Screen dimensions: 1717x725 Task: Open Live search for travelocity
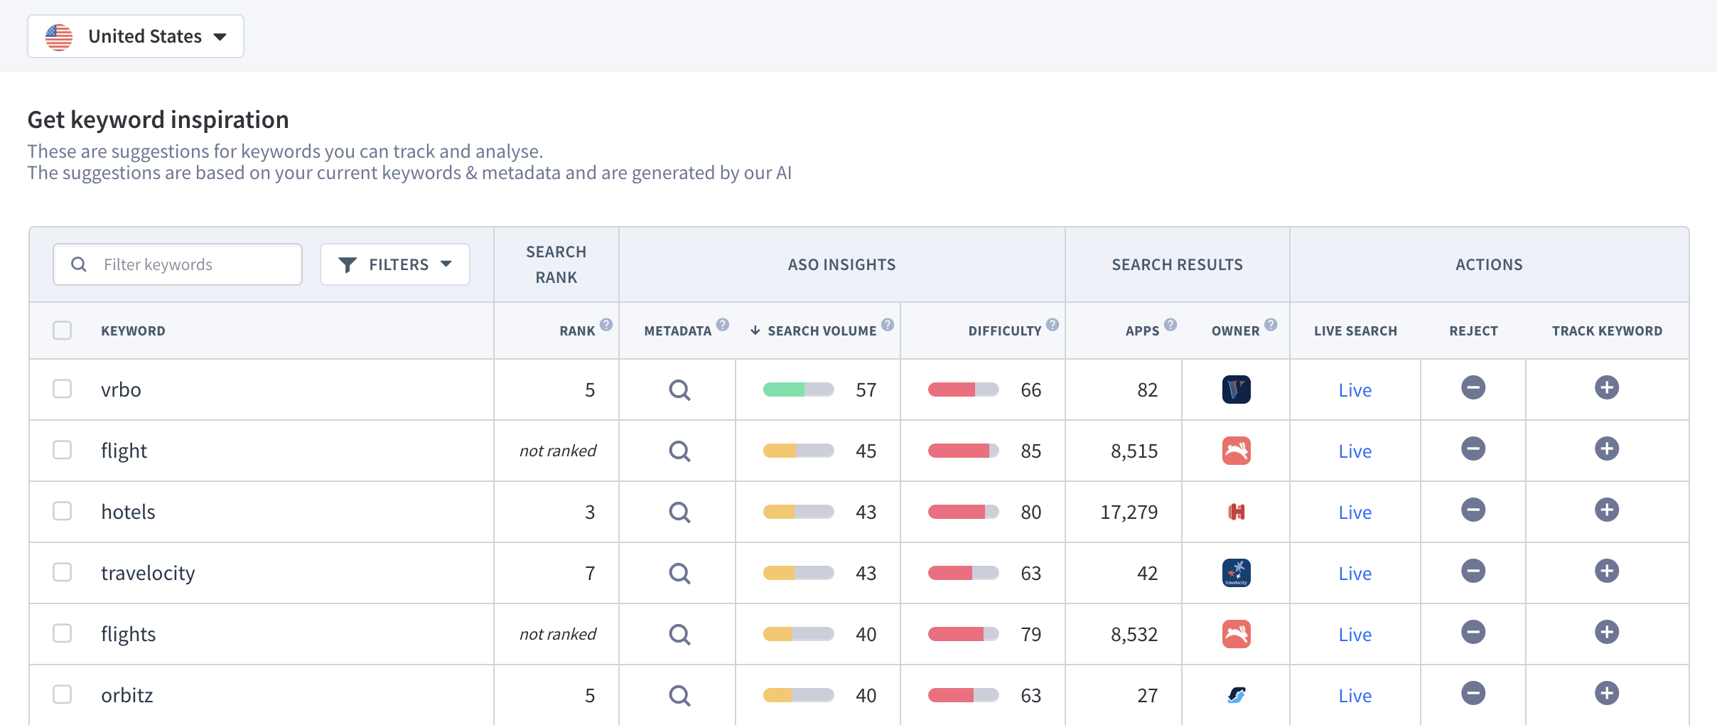1355,574
